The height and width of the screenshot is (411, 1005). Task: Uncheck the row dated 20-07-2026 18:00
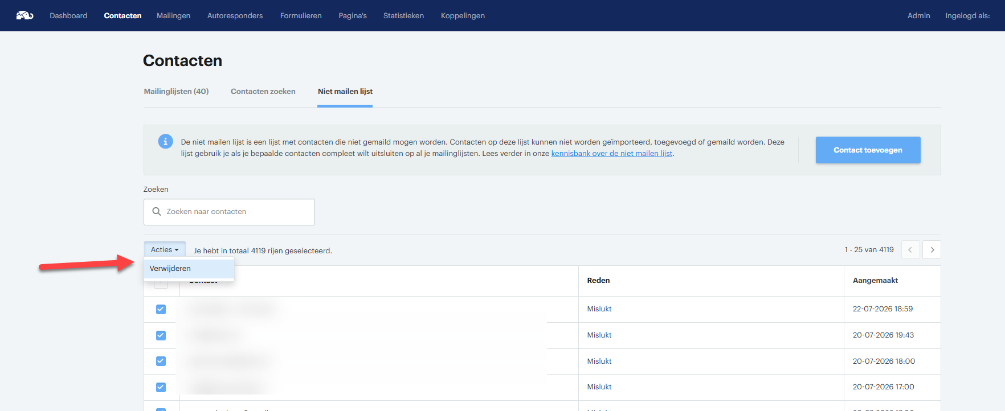click(x=161, y=361)
